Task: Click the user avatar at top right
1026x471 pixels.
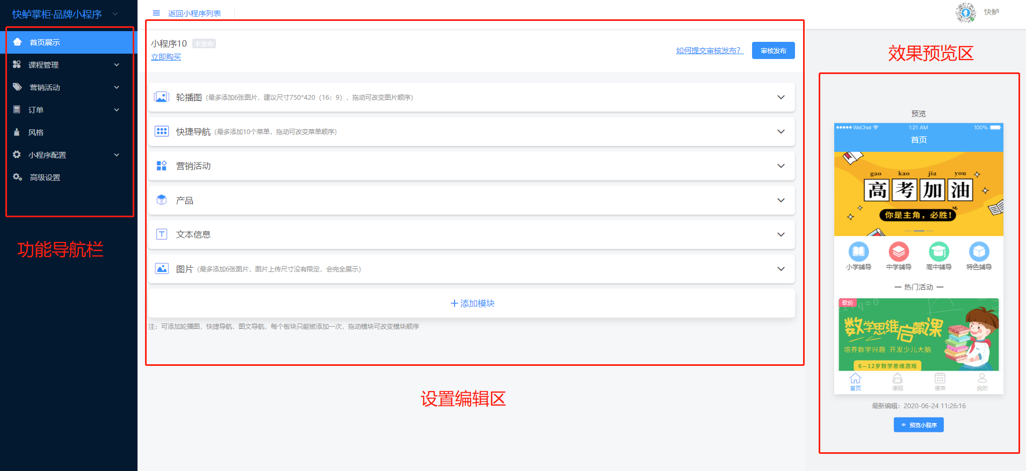Action: tap(965, 12)
